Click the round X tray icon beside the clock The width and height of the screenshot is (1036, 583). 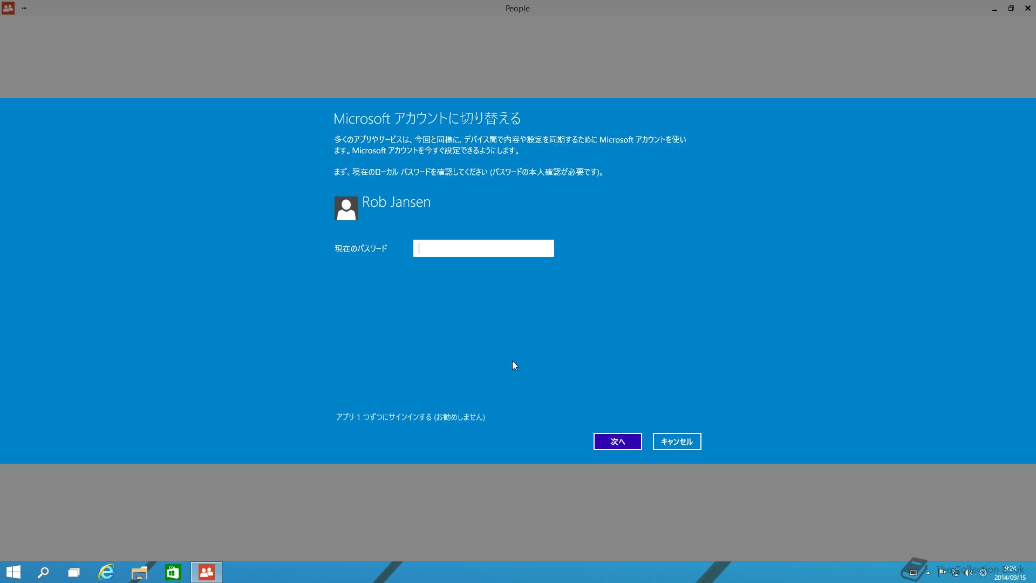click(983, 573)
